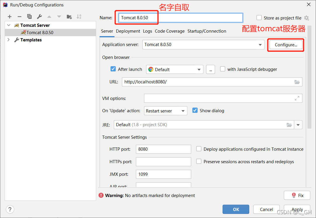Viewport: 316px width, 218px height.
Task: Expand the VM options field icon
Action: pyautogui.click(x=297, y=99)
